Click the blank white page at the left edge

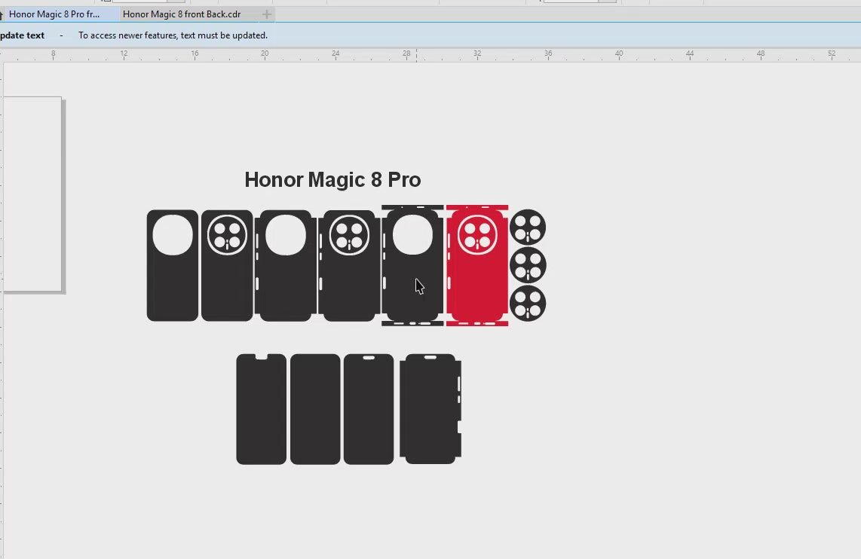point(32,194)
